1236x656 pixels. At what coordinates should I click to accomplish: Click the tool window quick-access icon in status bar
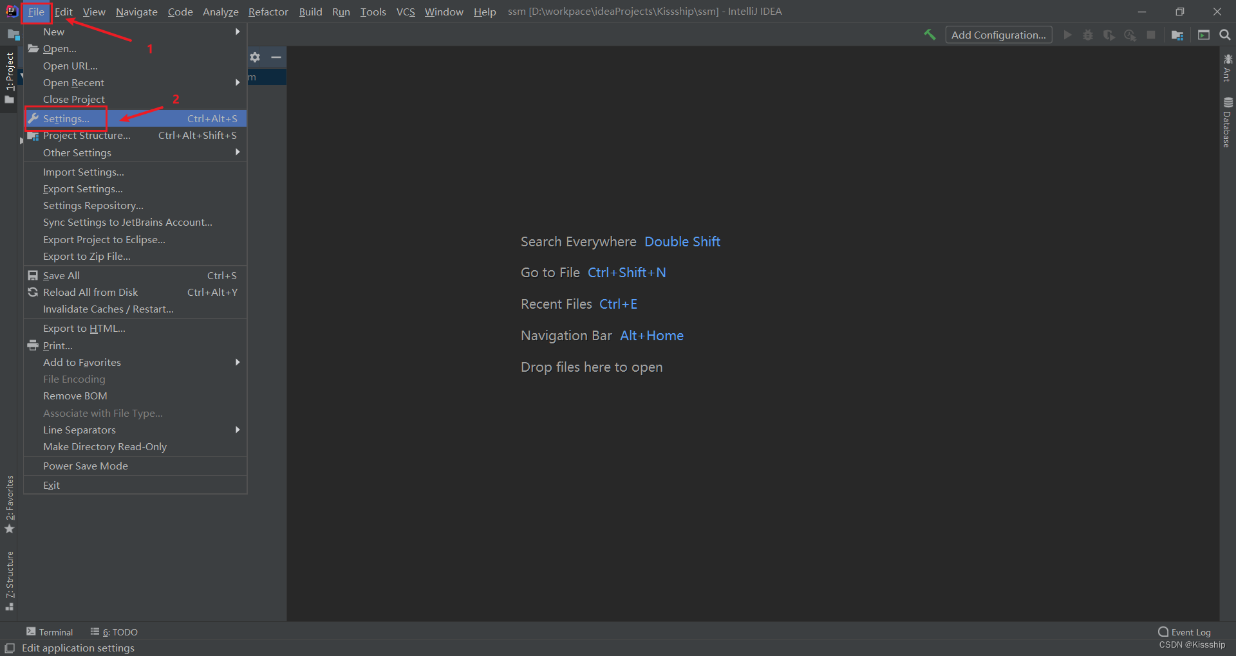(10, 648)
